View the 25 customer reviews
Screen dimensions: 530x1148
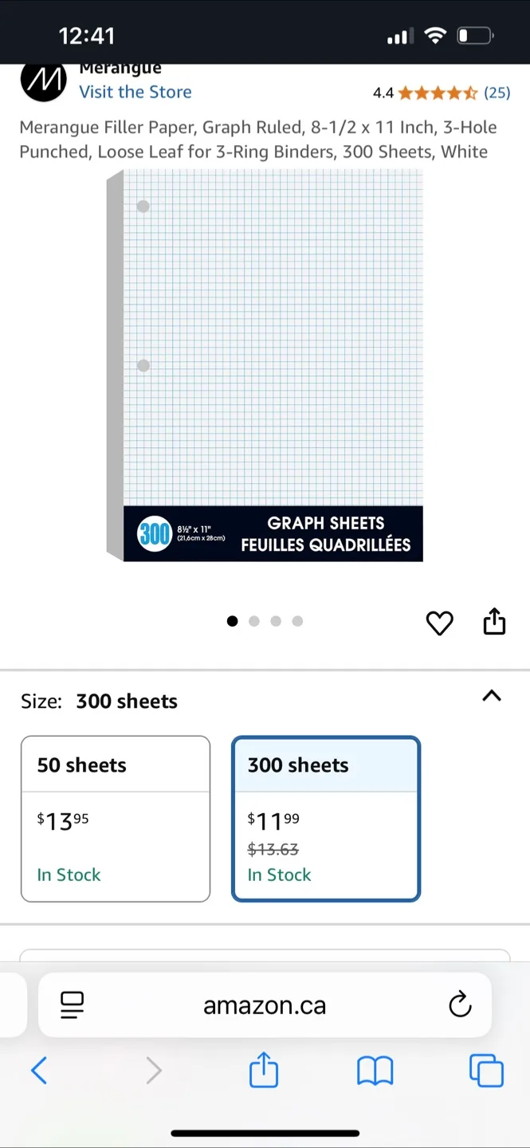point(497,92)
